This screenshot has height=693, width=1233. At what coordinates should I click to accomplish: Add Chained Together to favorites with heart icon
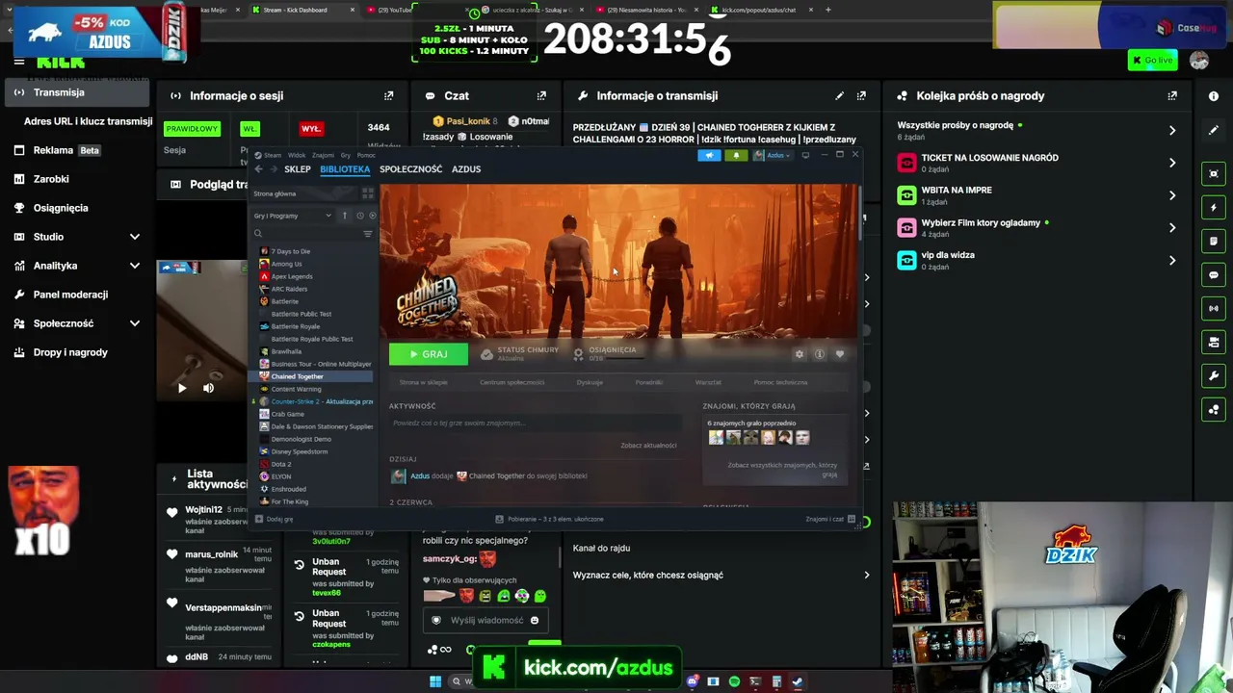839,354
